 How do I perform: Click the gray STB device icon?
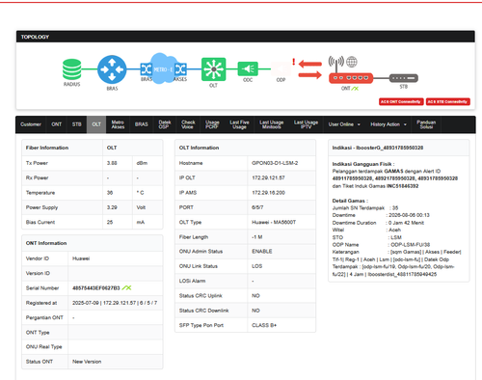point(404,78)
